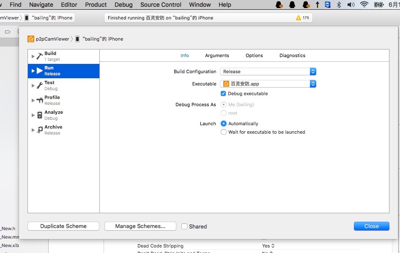Image resolution: width=400 pixels, height=253 pixels.
Task: Click the Build hammer icon
Action: click(39, 56)
